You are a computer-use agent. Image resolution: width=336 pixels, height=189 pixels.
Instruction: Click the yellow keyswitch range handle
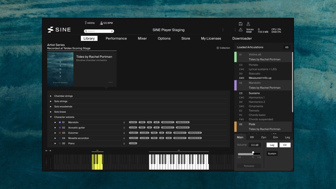pos(97,150)
